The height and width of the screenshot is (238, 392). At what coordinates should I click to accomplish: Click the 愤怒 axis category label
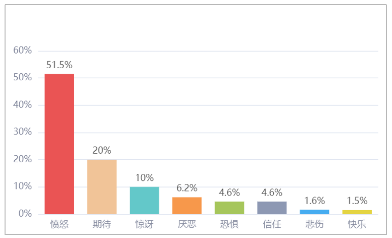tap(59, 224)
